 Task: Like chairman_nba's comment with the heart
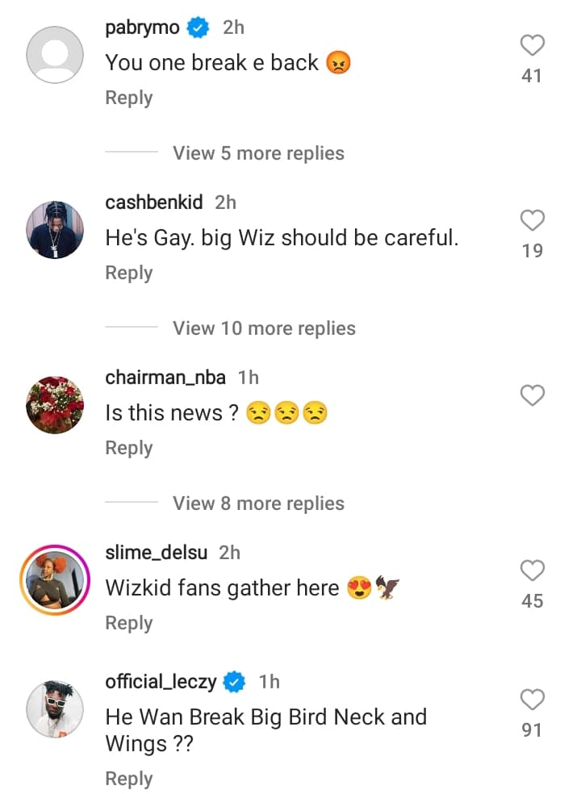532,395
